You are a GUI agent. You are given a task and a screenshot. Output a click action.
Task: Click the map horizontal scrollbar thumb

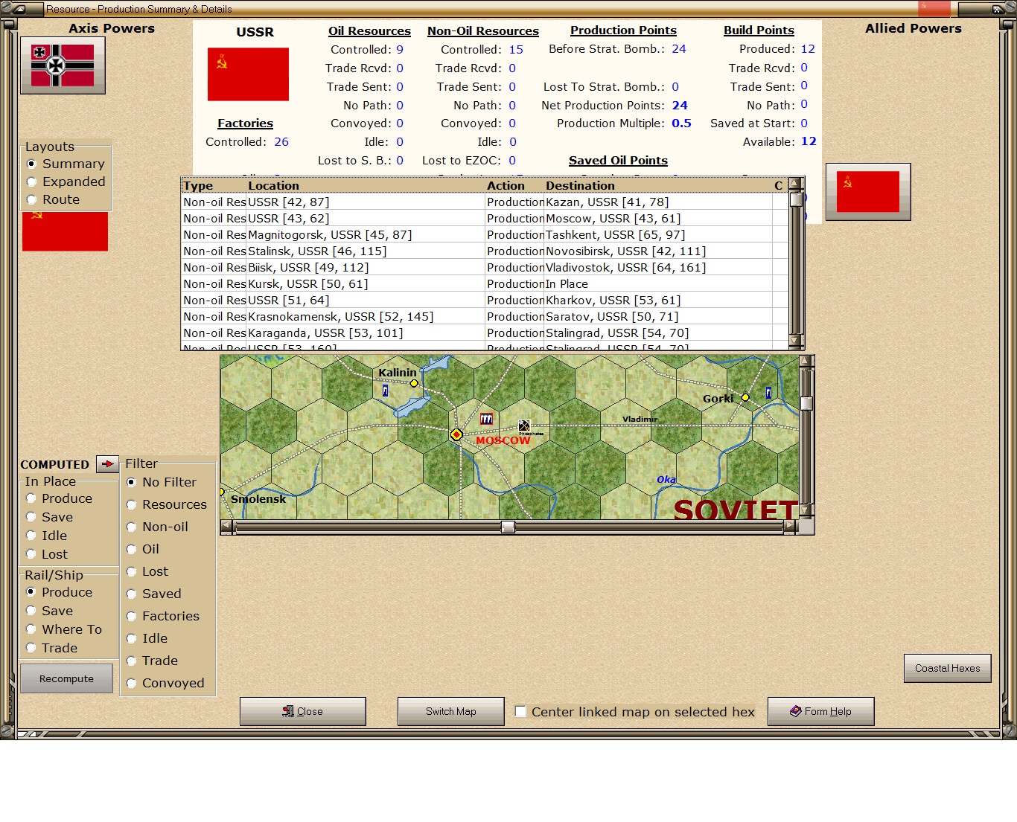[x=508, y=527]
